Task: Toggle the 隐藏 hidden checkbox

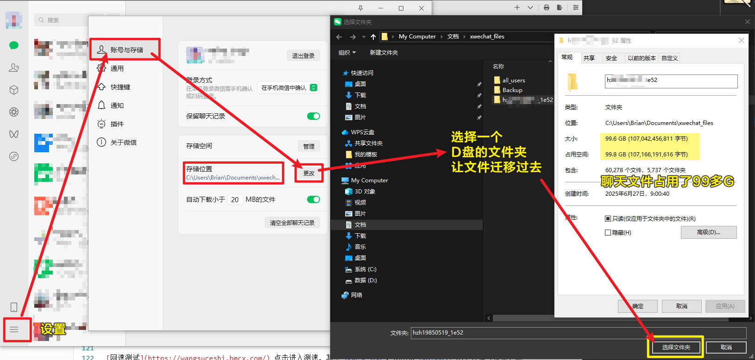Action: pyautogui.click(x=608, y=233)
